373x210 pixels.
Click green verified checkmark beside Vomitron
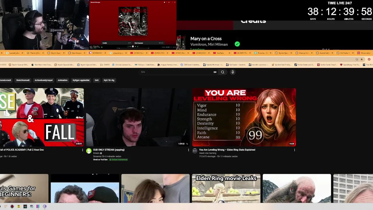coord(237,44)
